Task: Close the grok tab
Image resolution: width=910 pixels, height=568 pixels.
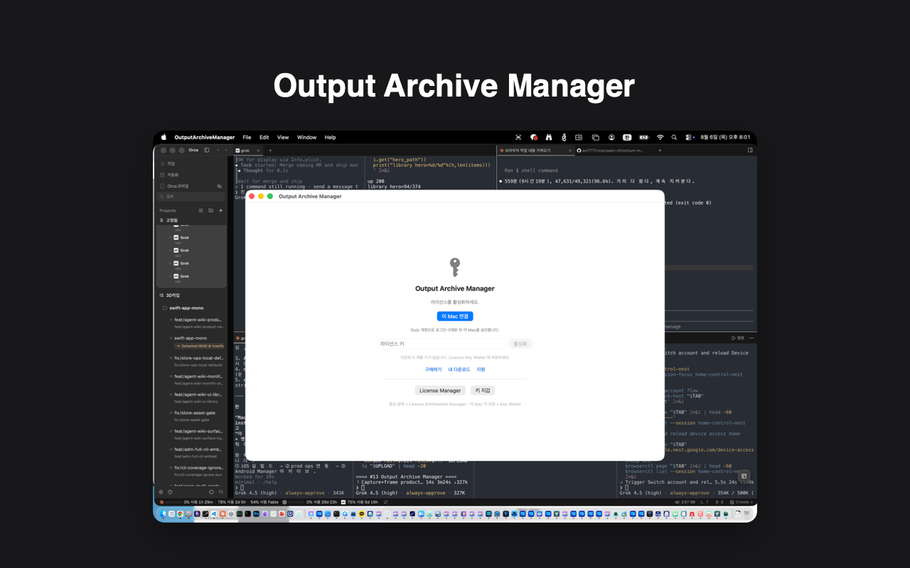Action: (x=259, y=151)
